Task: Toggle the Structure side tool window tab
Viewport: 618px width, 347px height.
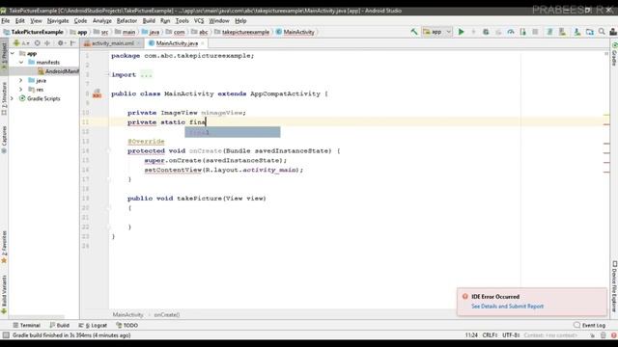Action: [4, 98]
